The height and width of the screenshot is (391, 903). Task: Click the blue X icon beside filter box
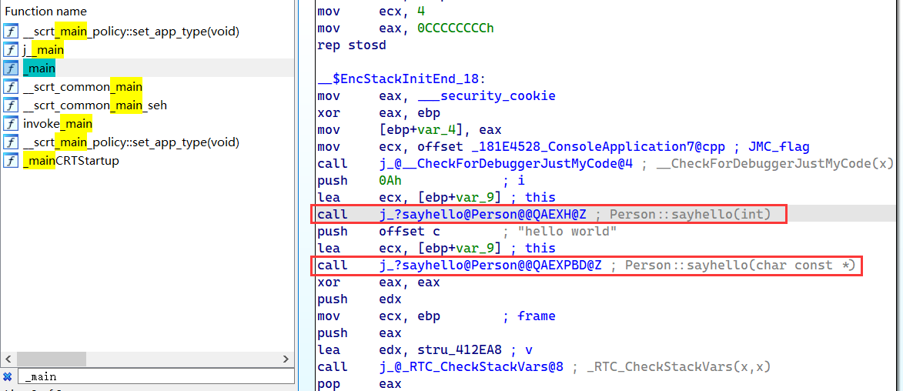(8, 376)
